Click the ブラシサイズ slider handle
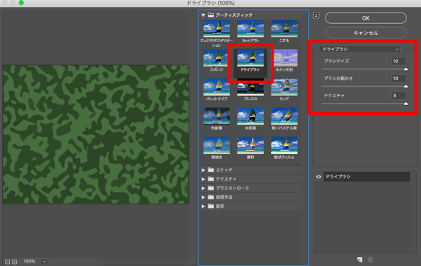 pyautogui.click(x=406, y=69)
